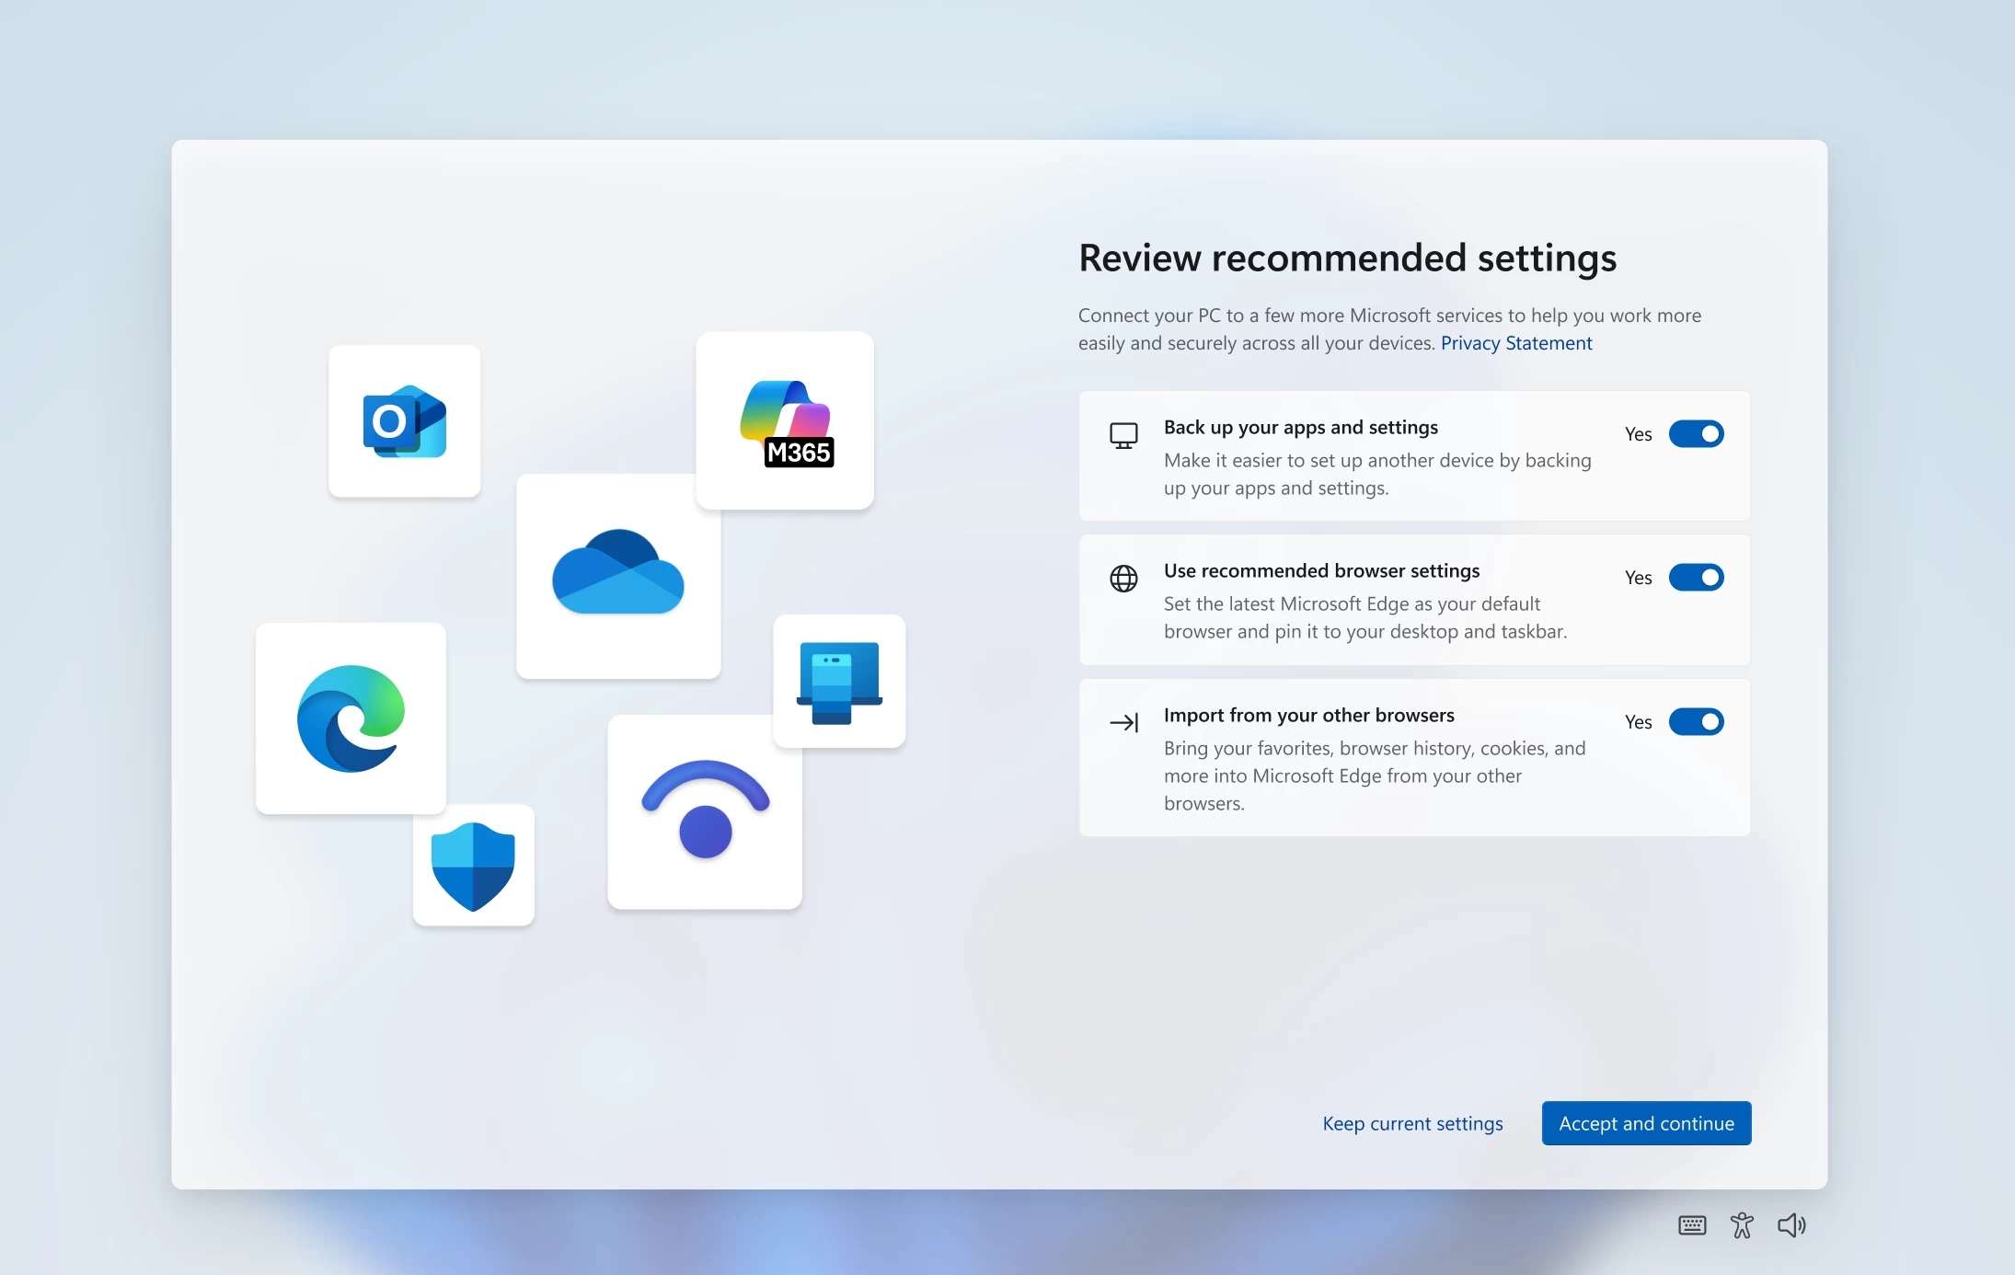Turn off recommended browser settings
2015x1275 pixels.
[1696, 577]
